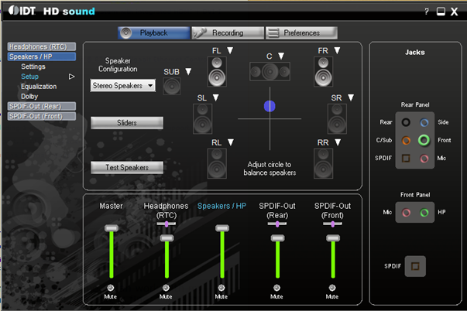Mute the SPDIF-Out (Rear) channel
This screenshot has width=467, height=311.
pos(276,288)
